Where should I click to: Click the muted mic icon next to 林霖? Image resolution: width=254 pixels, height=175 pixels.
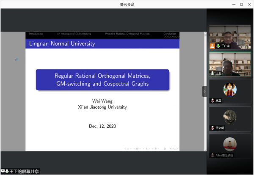[213, 100]
